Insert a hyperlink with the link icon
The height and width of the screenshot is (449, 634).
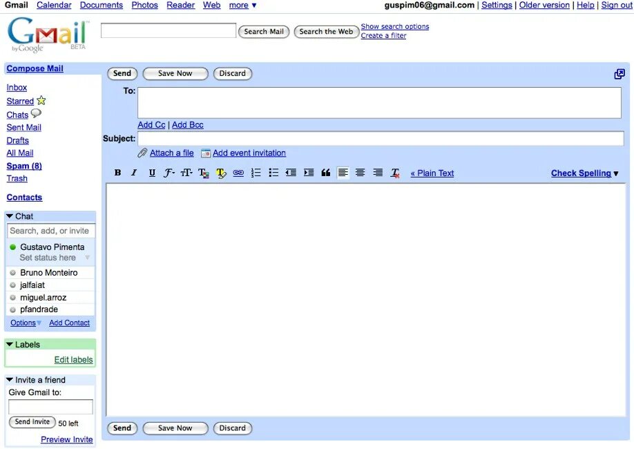point(238,173)
